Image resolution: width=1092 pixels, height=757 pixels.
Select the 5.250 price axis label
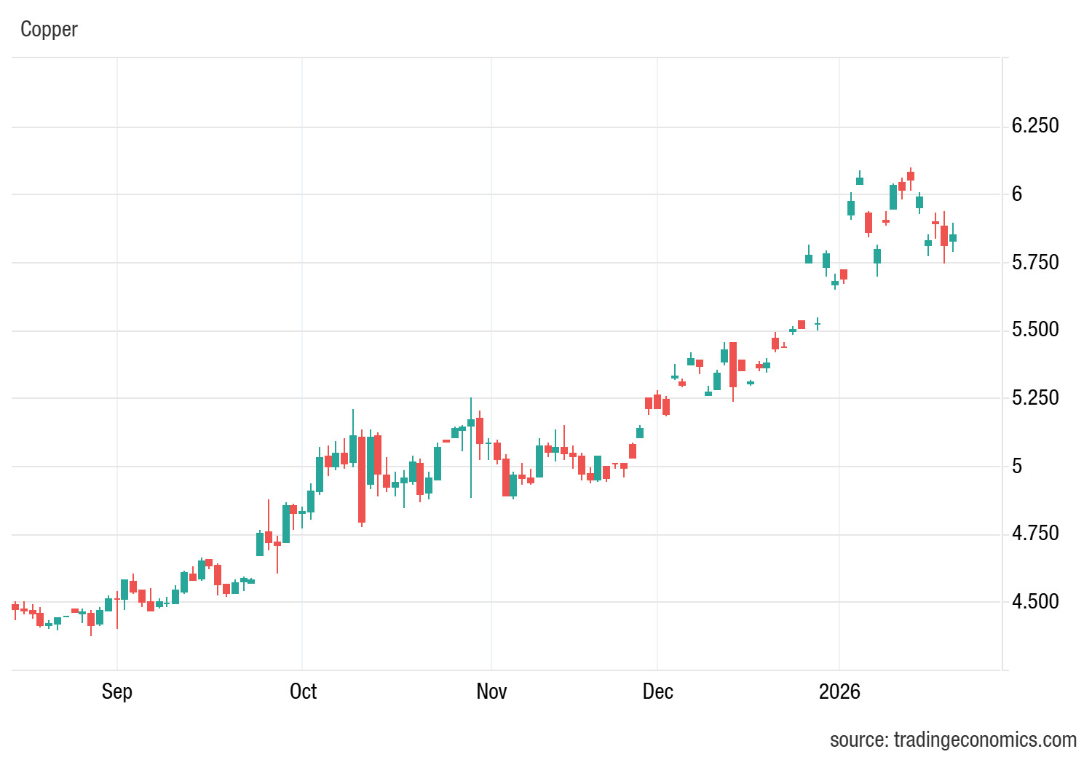pos(1035,397)
